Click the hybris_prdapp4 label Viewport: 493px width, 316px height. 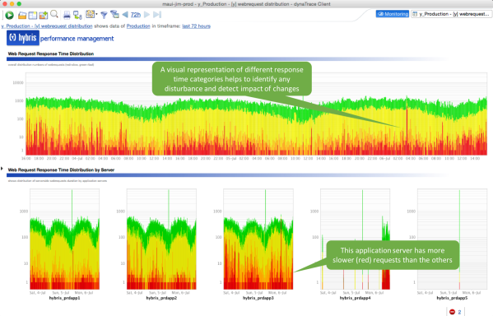pos(355,298)
